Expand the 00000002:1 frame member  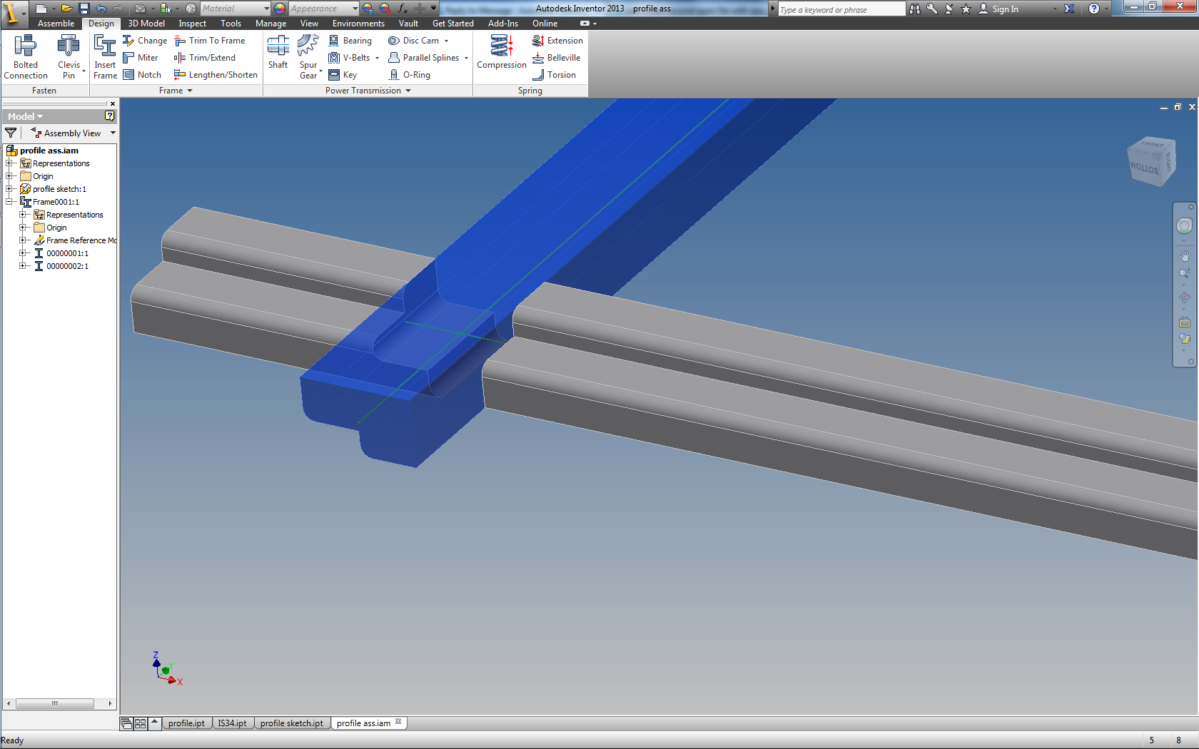23,266
